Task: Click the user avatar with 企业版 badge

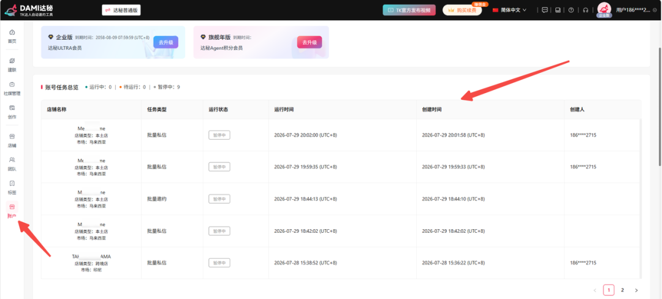Action: click(604, 10)
